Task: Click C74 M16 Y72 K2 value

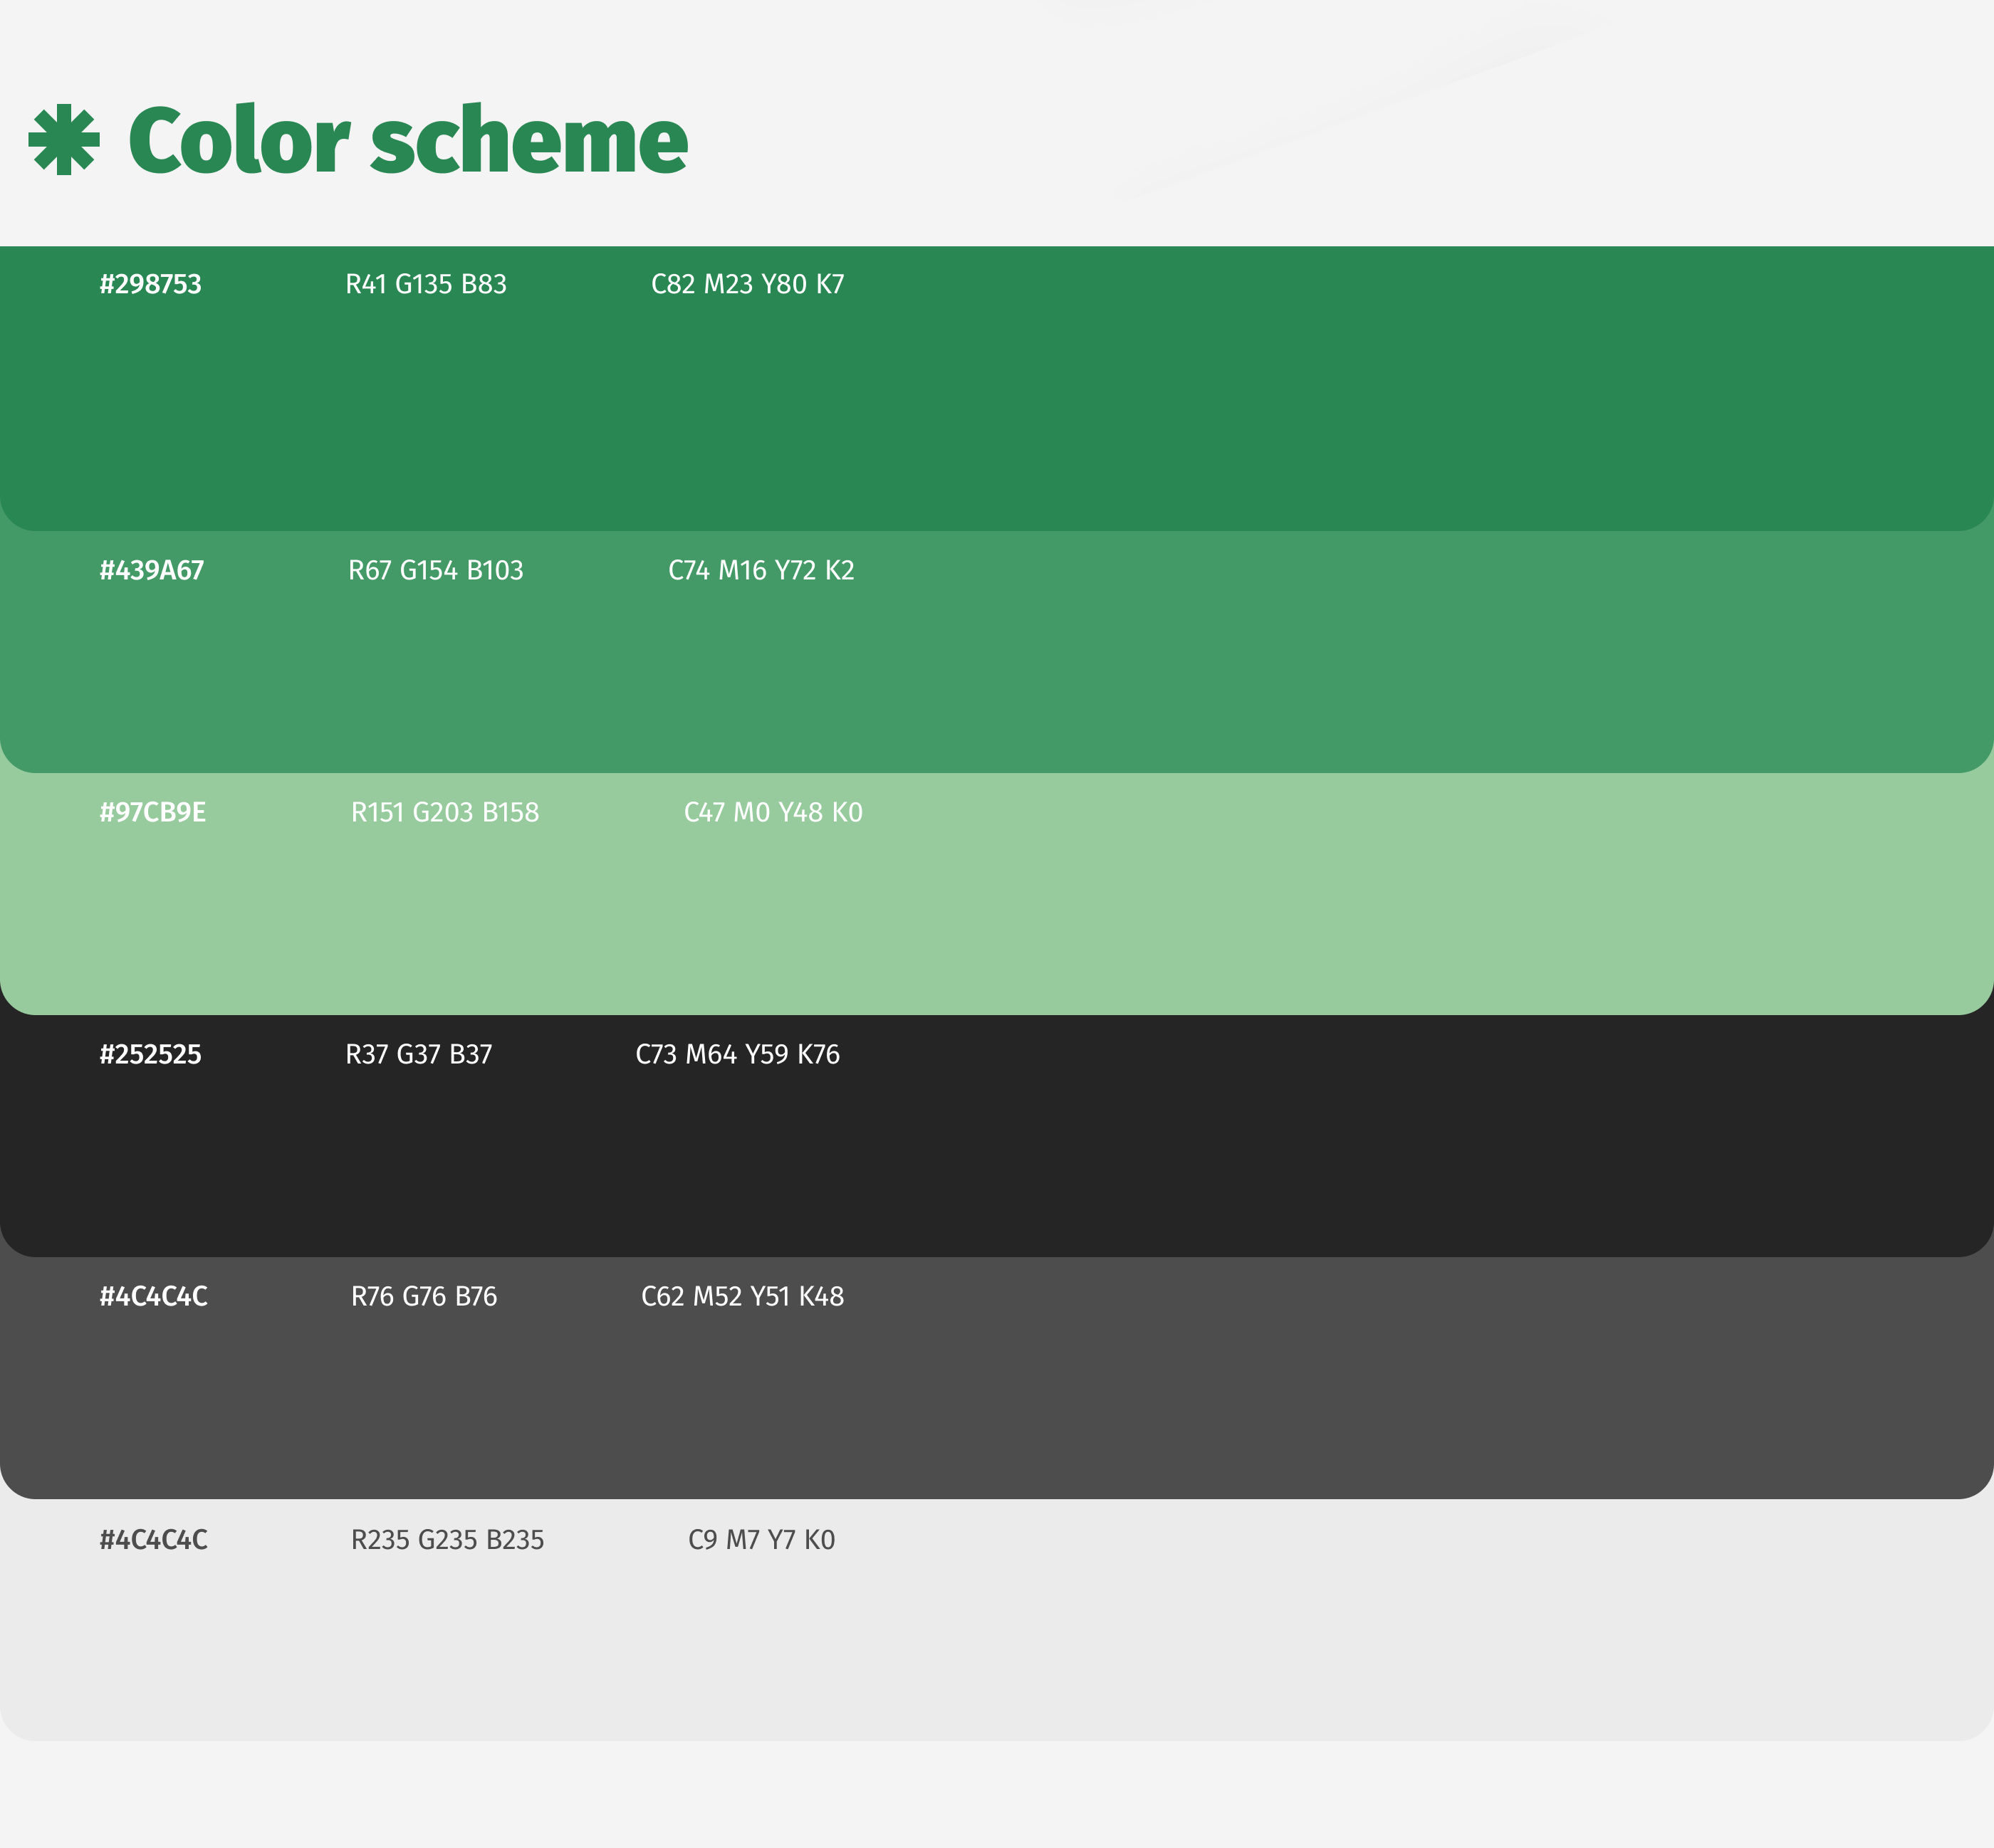Action: point(761,571)
